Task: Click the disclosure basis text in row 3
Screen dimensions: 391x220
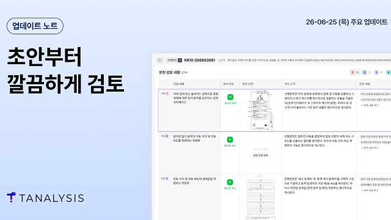Action: tap(319, 186)
